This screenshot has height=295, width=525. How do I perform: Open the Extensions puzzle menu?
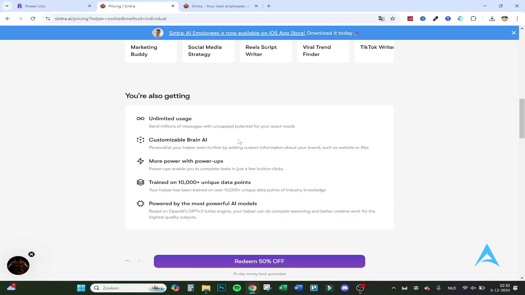tap(473, 19)
